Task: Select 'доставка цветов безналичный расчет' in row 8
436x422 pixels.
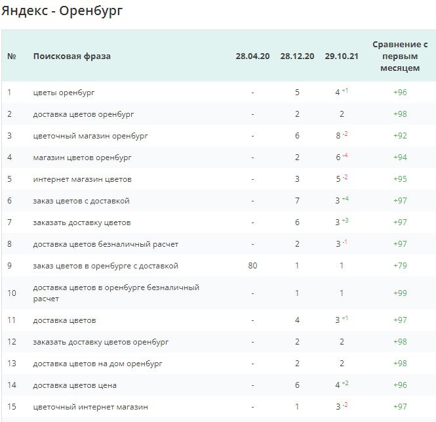Action: 106,244
